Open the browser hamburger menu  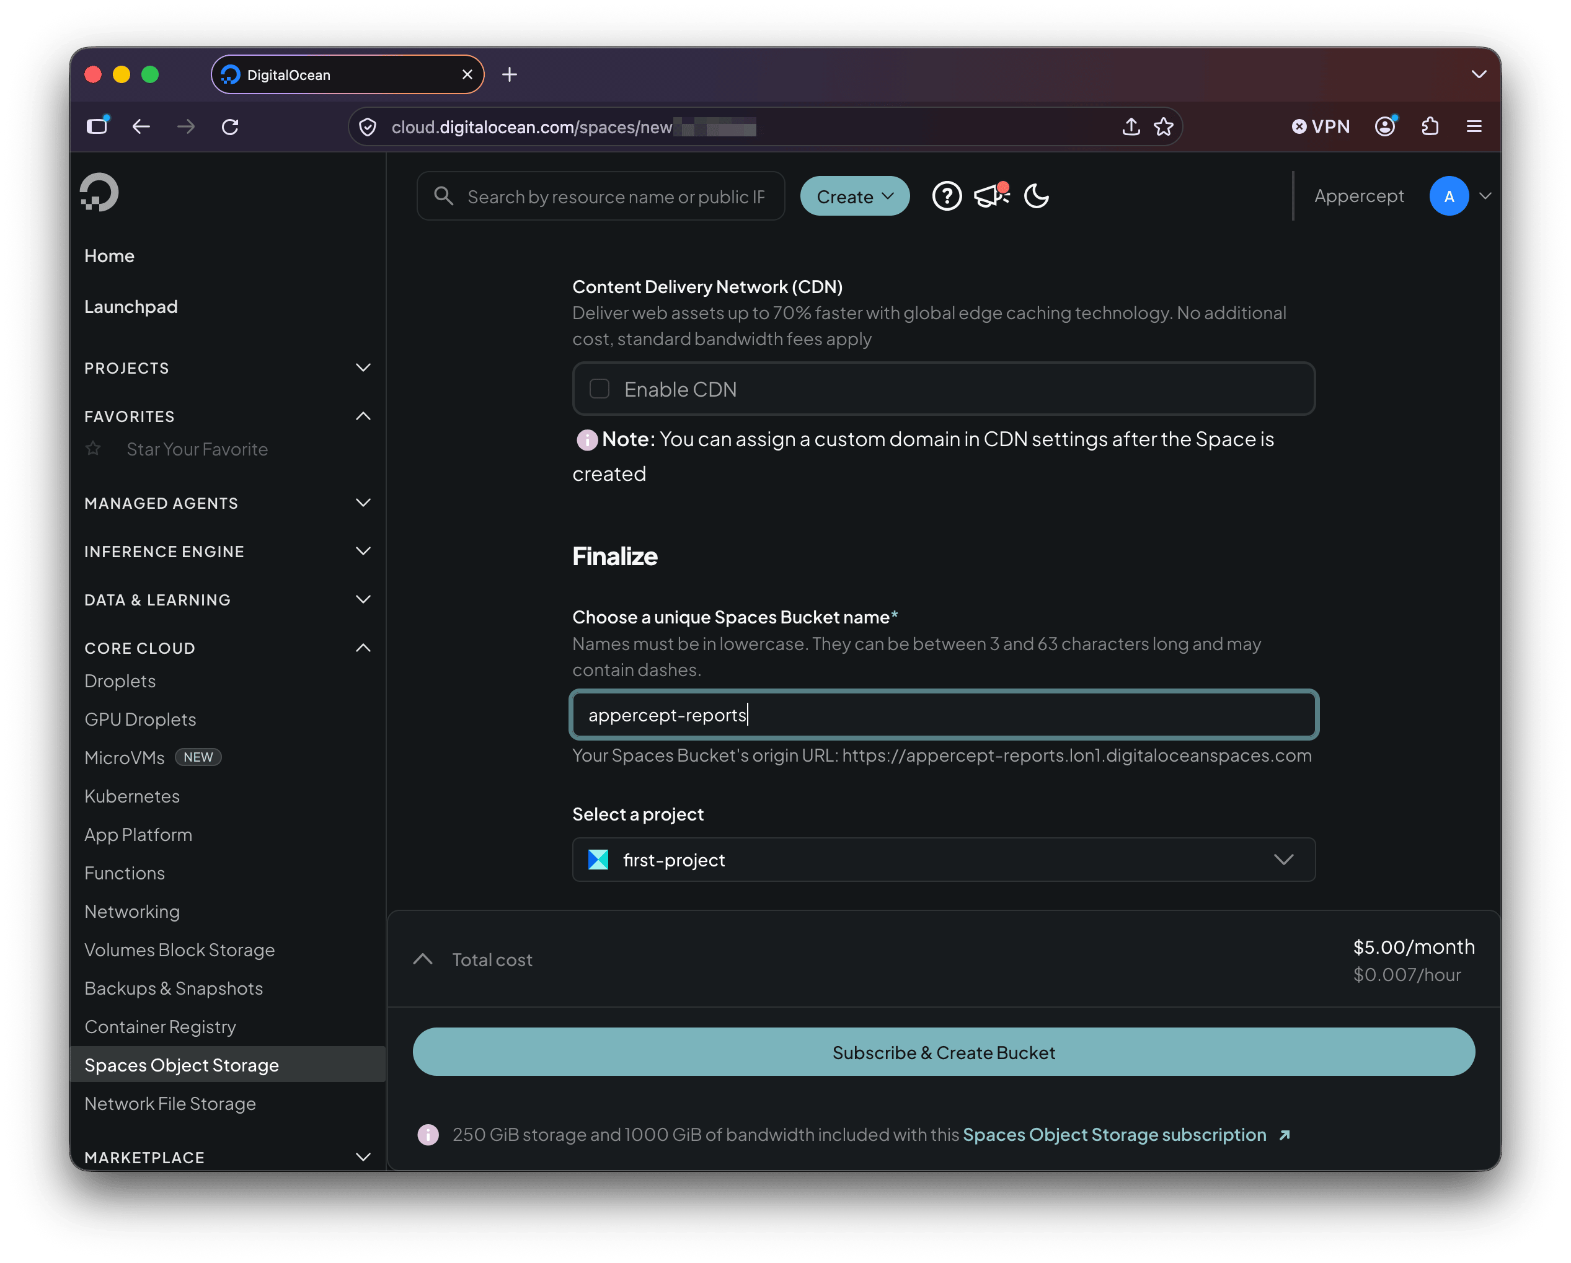(1474, 127)
